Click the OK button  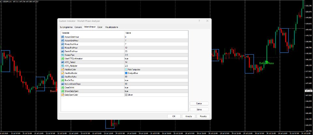pyautogui.click(x=174, y=116)
